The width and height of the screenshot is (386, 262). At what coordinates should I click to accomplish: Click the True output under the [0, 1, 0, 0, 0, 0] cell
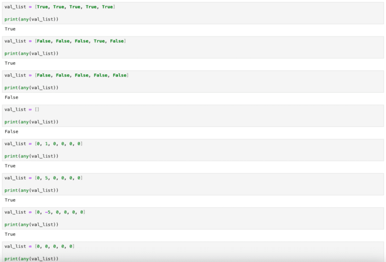pyautogui.click(x=10, y=166)
